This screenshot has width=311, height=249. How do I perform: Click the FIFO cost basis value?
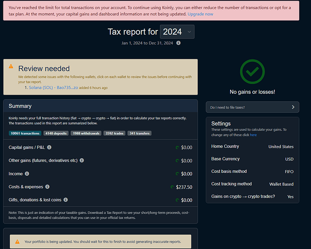(289, 172)
